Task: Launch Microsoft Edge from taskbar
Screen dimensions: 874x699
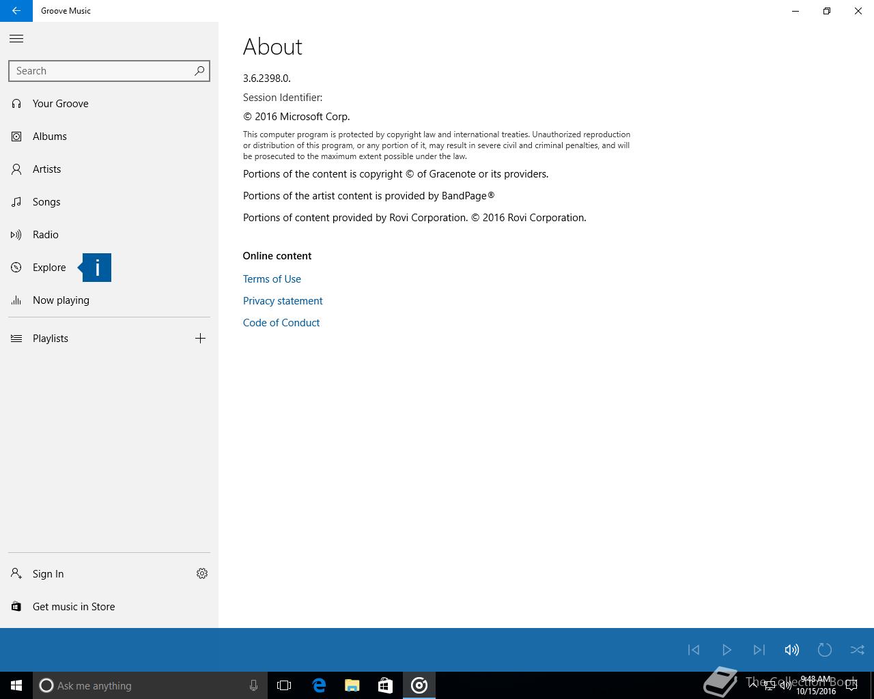Action: click(x=319, y=685)
